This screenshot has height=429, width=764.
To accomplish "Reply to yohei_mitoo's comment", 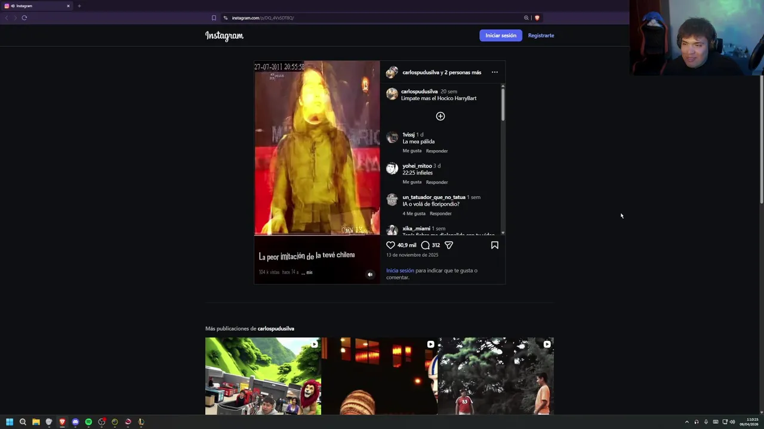I will click(437, 182).
